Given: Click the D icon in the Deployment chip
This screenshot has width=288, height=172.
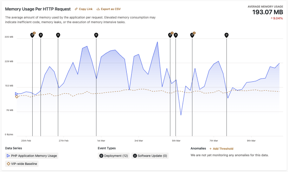Looking at the screenshot, I should coord(101,156).
